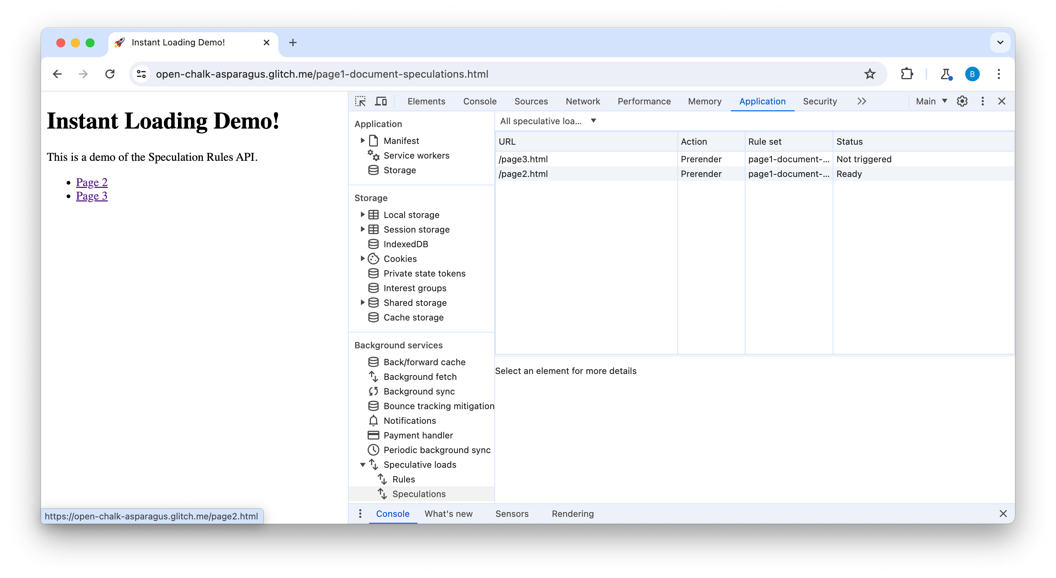Toggle the Speculative loads tree expander
This screenshot has height=578, width=1056.
(x=362, y=465)
